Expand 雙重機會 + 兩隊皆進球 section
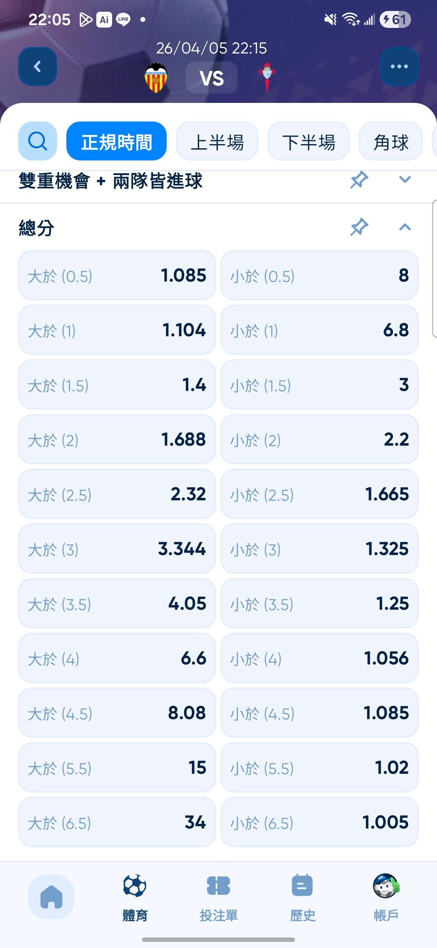 405,180
